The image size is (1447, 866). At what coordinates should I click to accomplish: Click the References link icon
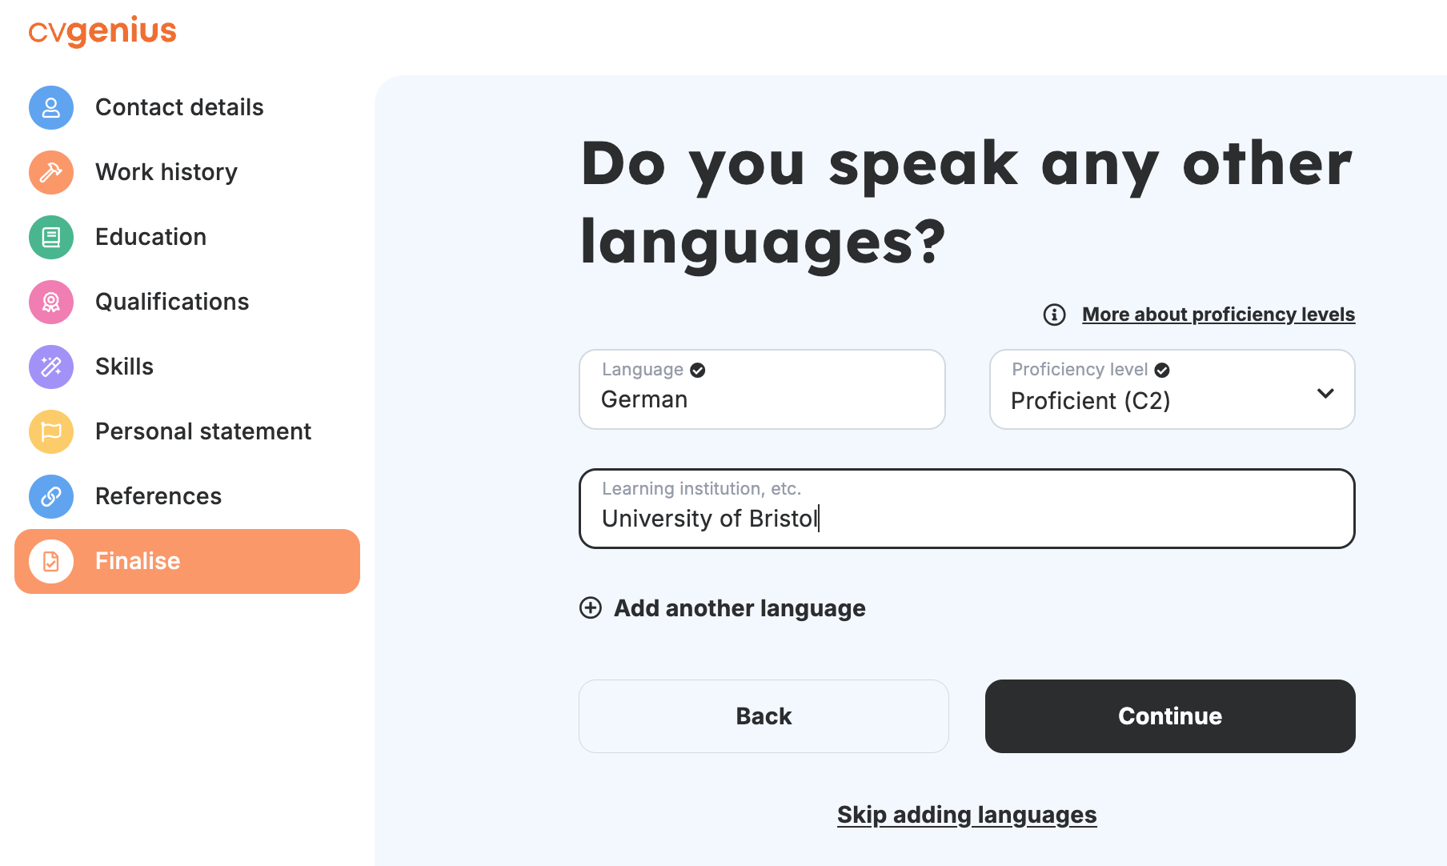click(50, 496)
